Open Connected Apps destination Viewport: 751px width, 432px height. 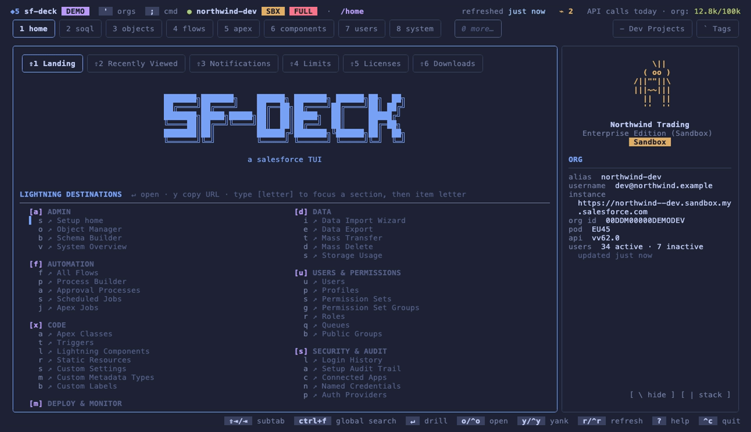(x=345, y=377)
